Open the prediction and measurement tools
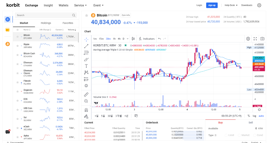The image size is (271, 143). pyautogui.click(x=86, y=79)
